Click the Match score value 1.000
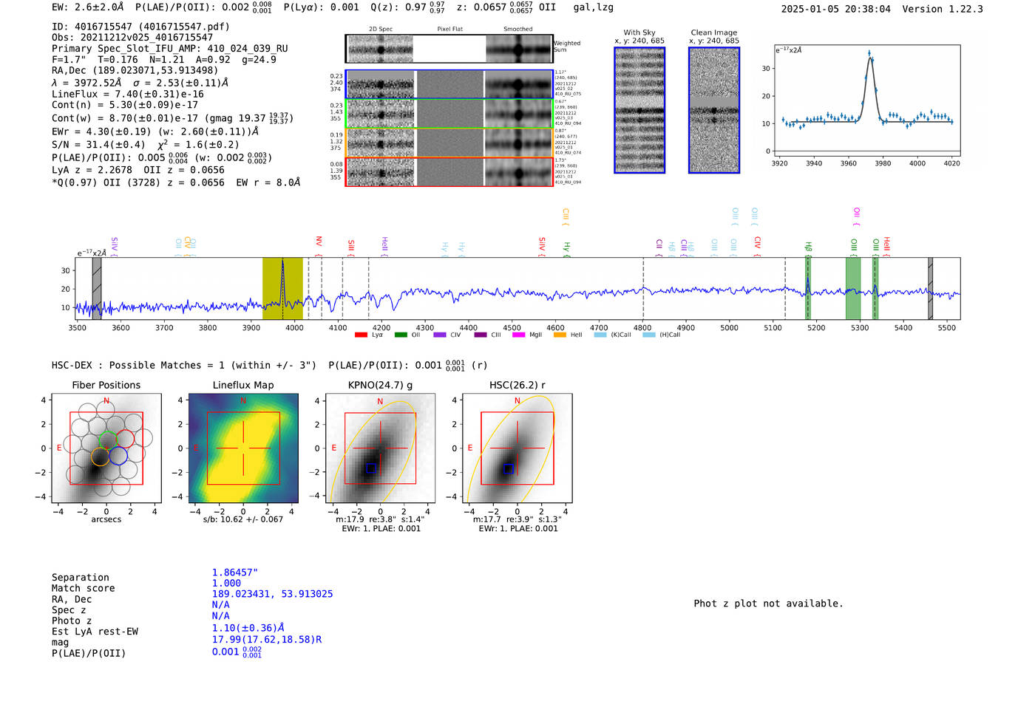 (226, 584)
